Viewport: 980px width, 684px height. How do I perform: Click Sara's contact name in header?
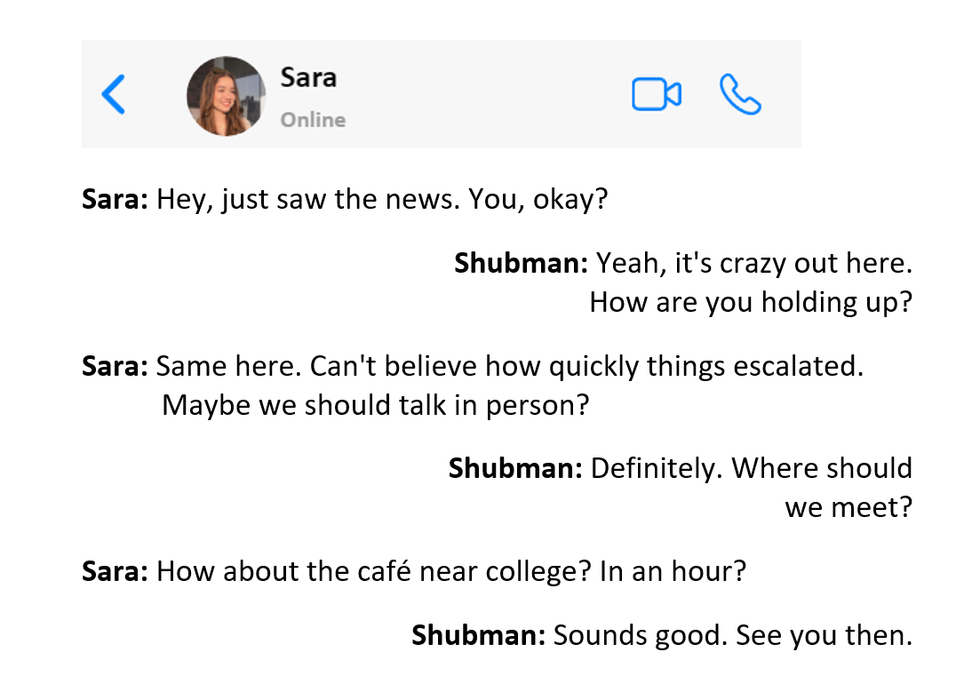tap(308, 78)
